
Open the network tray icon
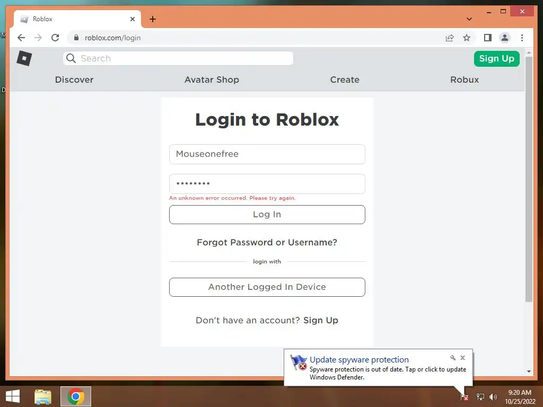click(x=480, y=396)
